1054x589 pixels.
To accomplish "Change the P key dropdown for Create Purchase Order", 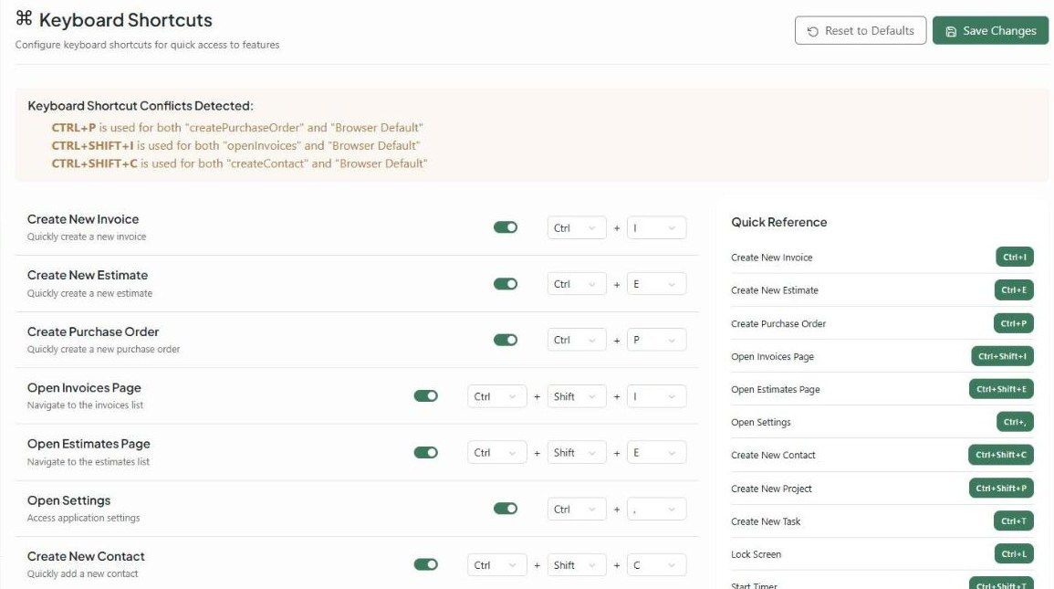I will tap(657, 341).
